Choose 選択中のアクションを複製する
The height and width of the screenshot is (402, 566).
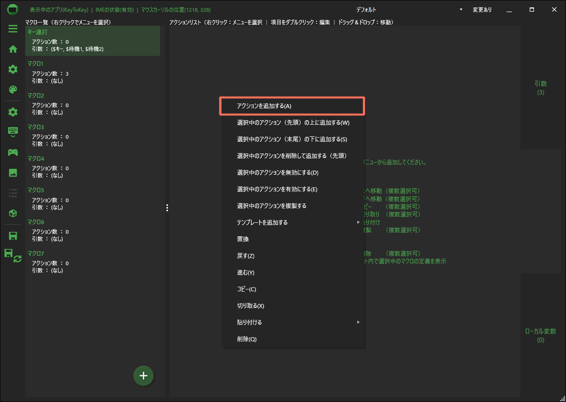point(293,206)
